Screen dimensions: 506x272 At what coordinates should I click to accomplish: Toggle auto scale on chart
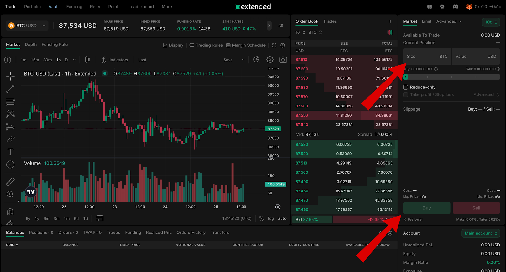(282, 218)
